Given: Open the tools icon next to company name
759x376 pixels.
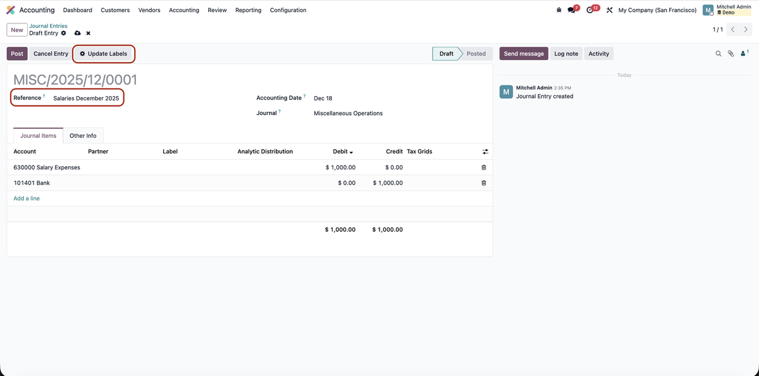Looking at the screenshot, I should (x=609, y=9).
